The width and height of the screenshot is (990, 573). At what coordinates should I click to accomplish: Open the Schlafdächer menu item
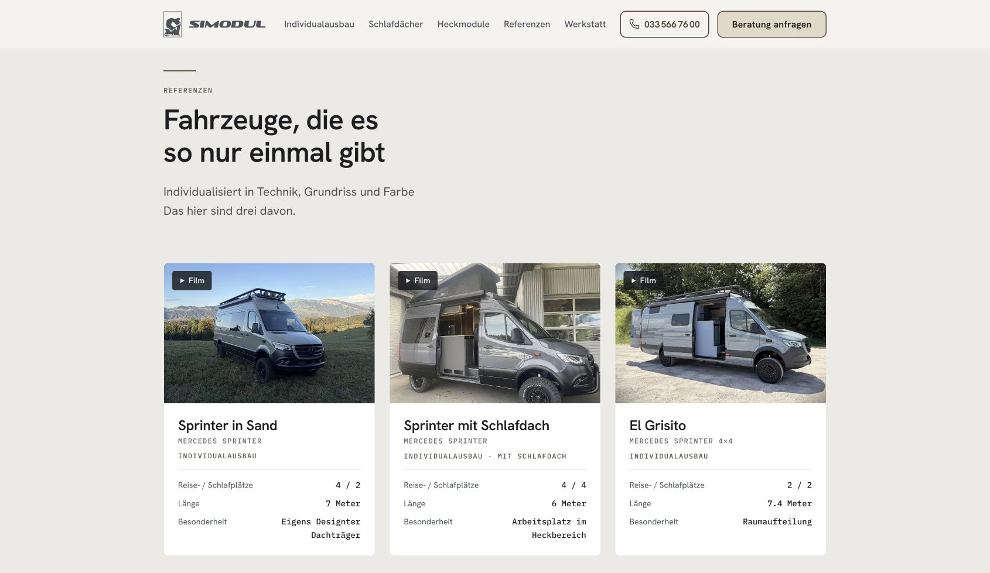pos(395,24)
